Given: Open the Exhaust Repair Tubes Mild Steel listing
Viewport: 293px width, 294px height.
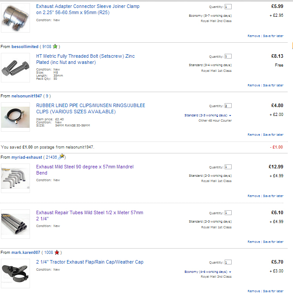Looking at the screenshot, I should tap(90, 216).
